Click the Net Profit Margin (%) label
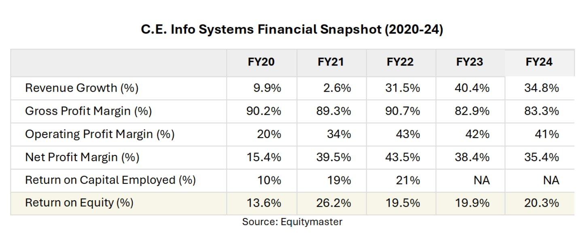This screenshot has height=239, width=581. 82,157
